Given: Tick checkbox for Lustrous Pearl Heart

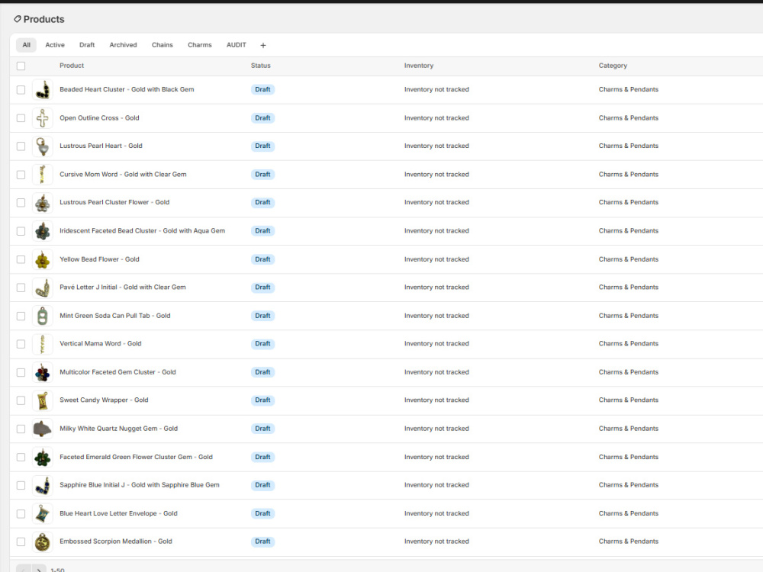Looking at the screenshot, I should coord(21,146).
